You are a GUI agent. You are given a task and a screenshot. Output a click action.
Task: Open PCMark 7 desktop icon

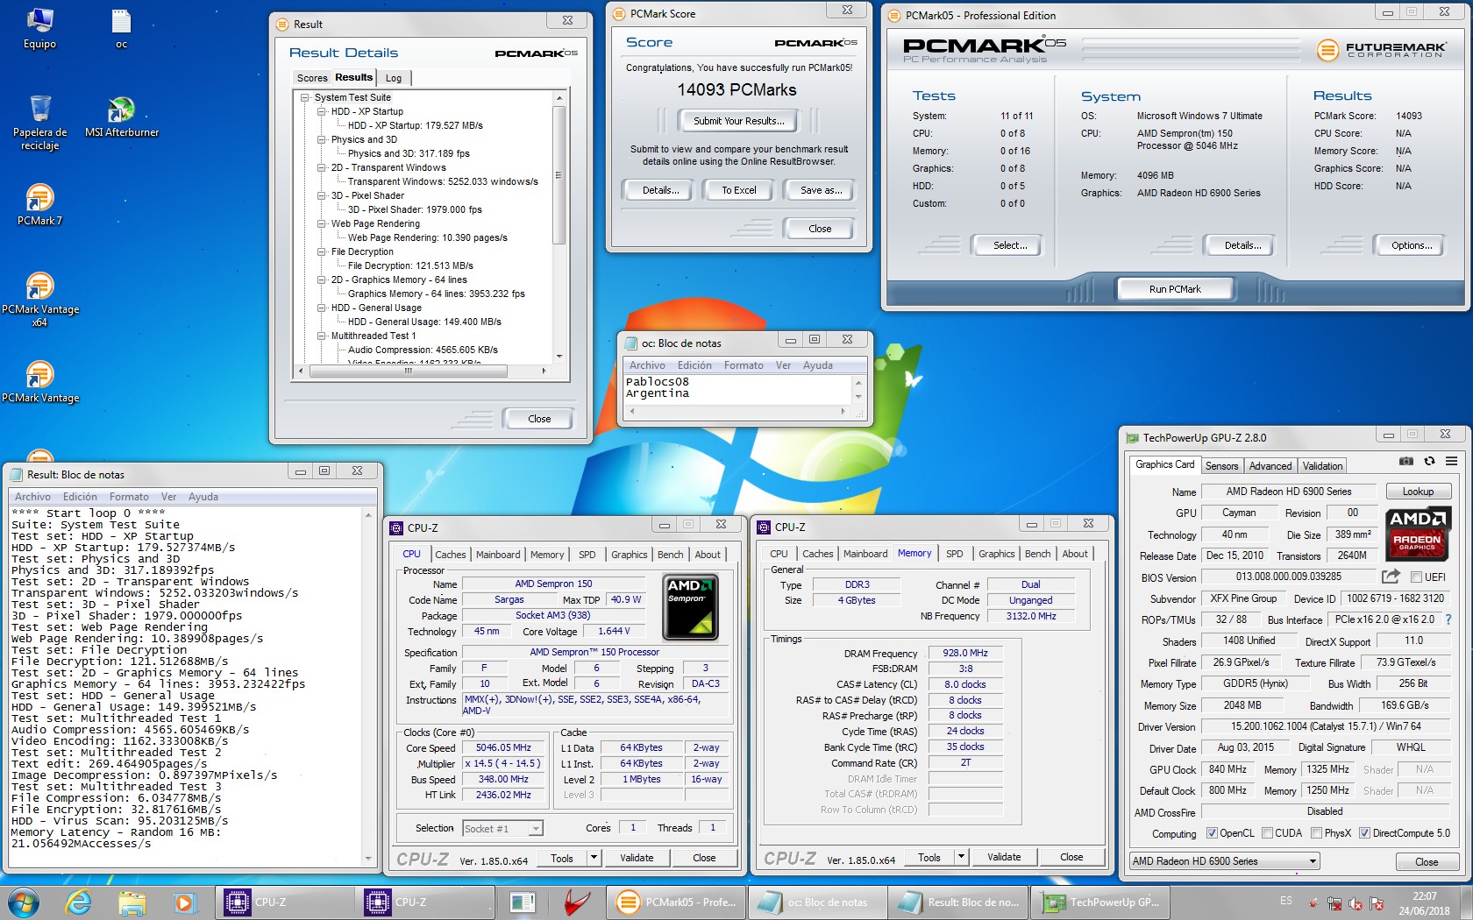[39, 205]
